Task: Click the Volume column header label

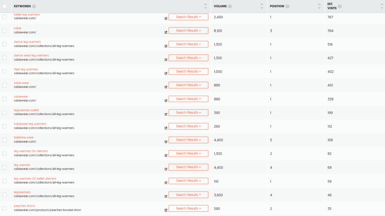Action: tap(220, 6)
